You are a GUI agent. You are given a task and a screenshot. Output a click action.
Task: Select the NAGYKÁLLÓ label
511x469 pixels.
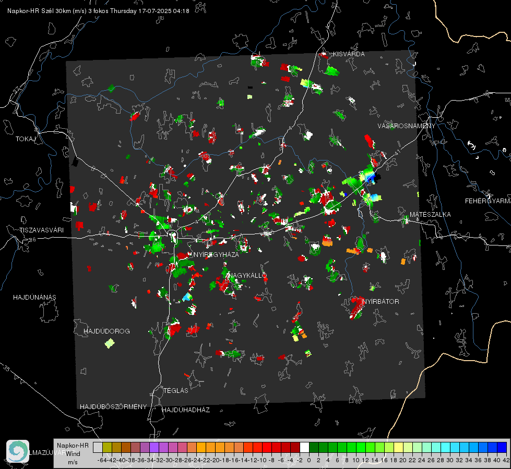(248, 275)
